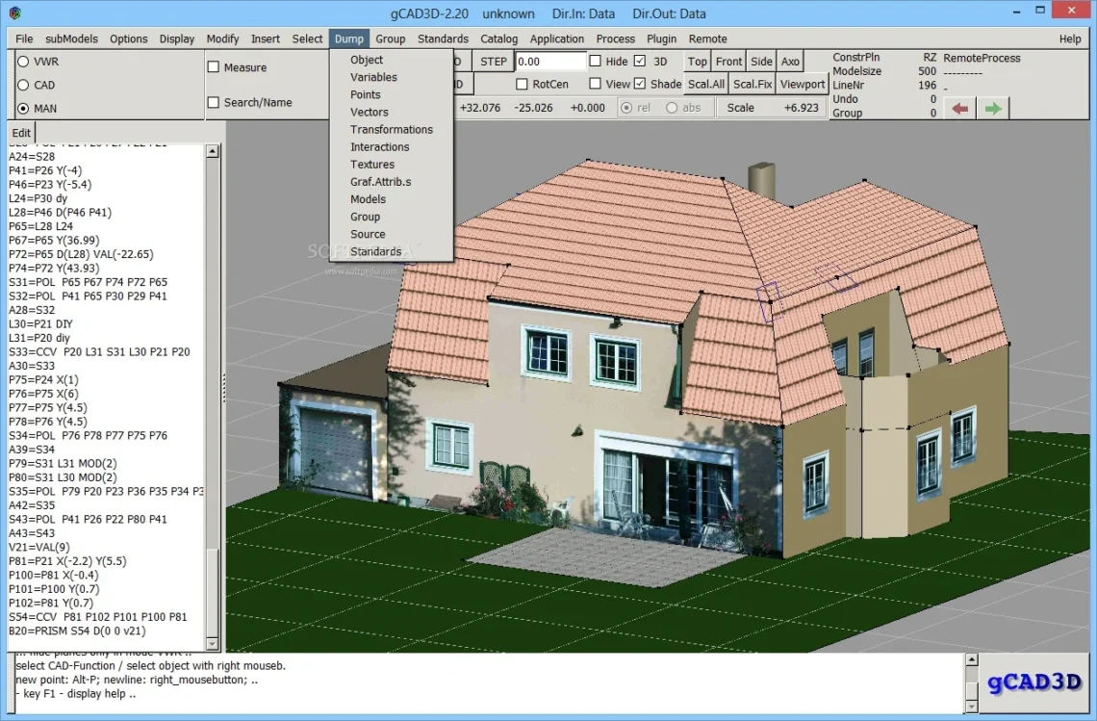Expand the Standards menu in menu bar
The width and height of the screenshot is (1097, 721).
coord(443,39)
